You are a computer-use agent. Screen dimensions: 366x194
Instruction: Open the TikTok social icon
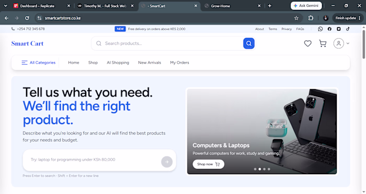pyautogui.click(x=348, y=29)
